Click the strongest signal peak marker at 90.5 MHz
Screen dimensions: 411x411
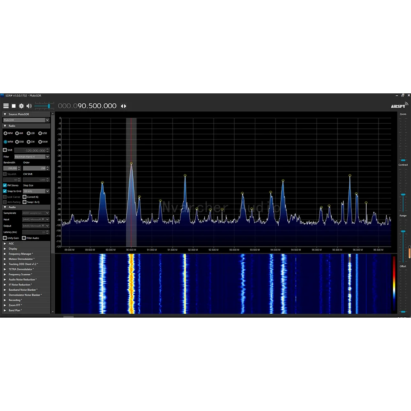point(132,164)
